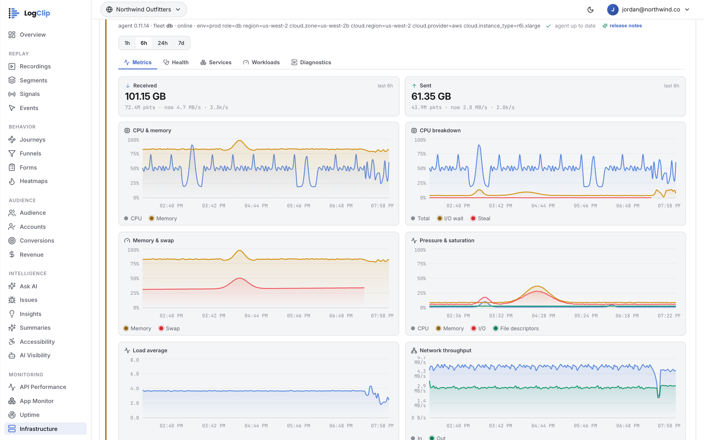Click Insights lightbulb icon
This screenshot has width=704, height=440.
12,314
